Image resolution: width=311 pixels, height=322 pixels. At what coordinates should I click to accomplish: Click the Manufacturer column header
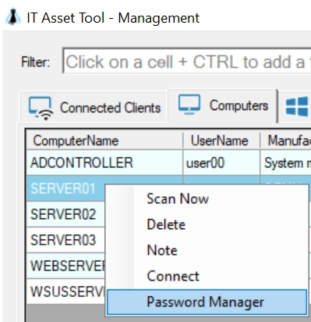285,141
